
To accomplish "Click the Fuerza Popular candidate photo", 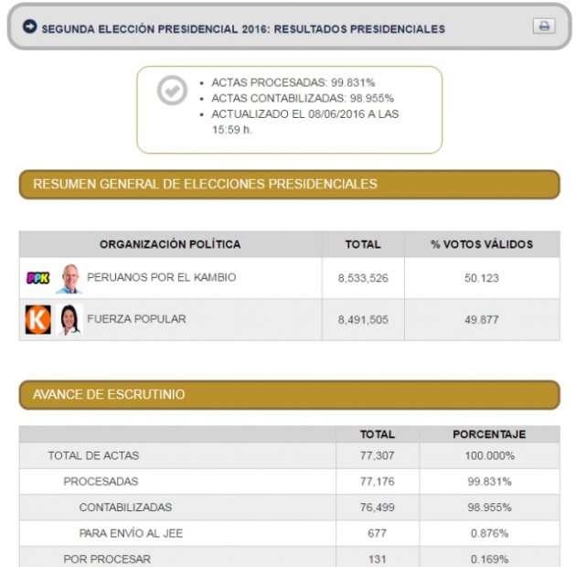I will click(x=69, y=319).
